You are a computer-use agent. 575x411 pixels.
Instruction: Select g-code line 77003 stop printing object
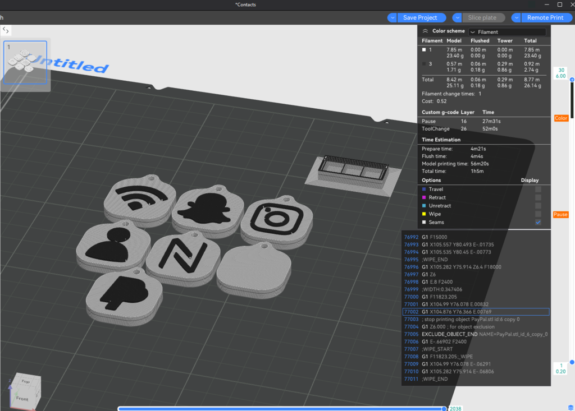pyautogui.click(x=476, y=320)
